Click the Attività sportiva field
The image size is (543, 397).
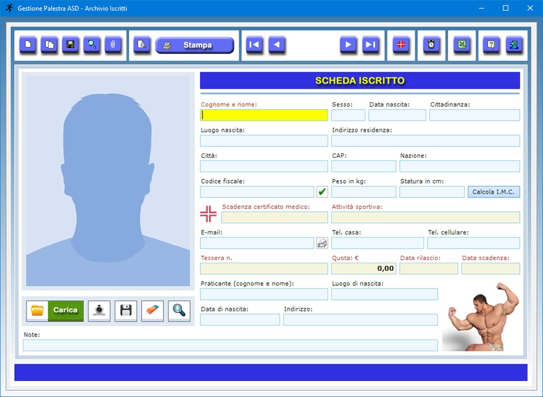tap(426, 218)
